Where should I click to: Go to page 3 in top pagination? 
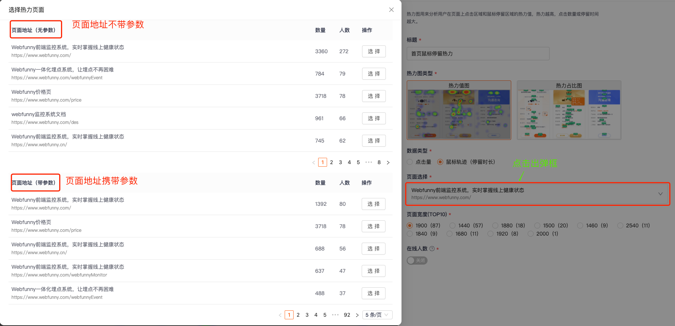pos(340,162)
